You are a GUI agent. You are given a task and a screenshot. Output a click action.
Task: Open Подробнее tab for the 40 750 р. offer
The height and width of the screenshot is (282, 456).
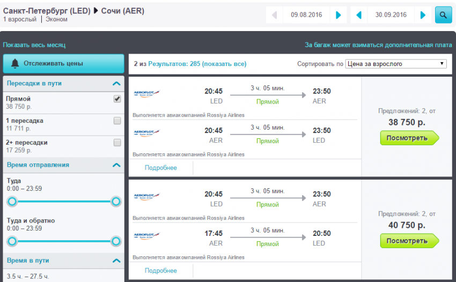[x=160, y=271]
